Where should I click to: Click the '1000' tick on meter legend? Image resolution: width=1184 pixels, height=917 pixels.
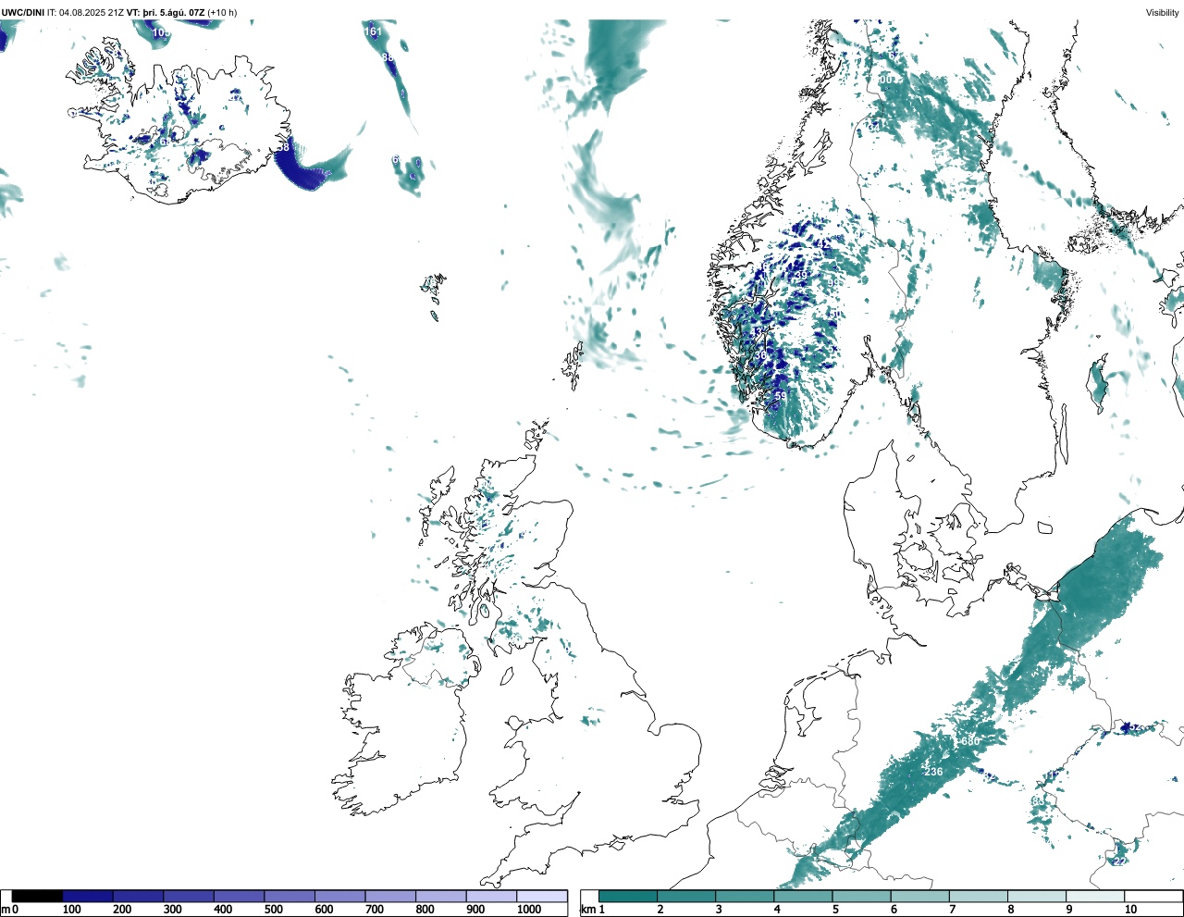click(x=529, y=910)
